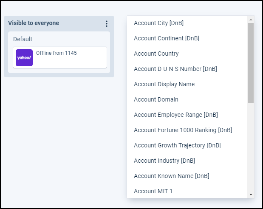Select Account City [DnB] option
This screenshot has height=209, width=263.
158,23
